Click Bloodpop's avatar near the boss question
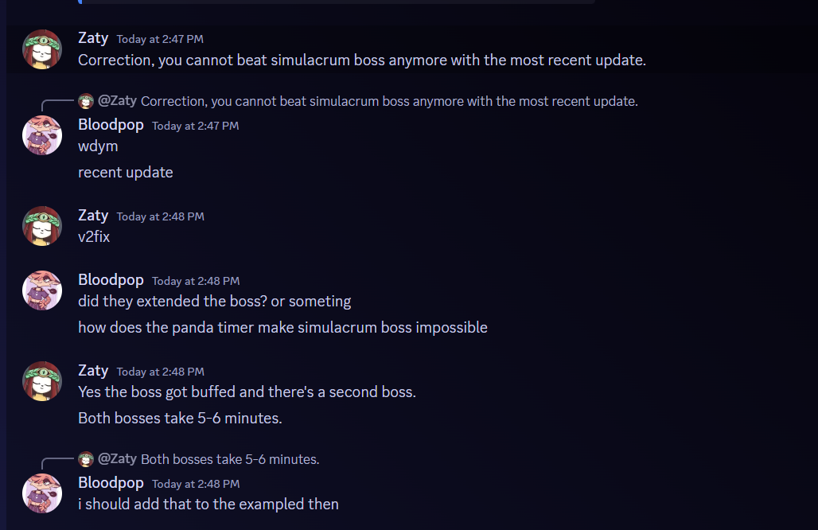 [x=41, y=290]
